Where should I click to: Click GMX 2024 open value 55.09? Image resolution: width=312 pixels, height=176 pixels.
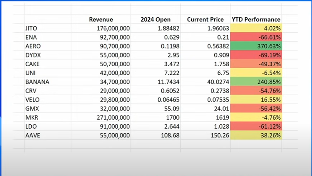156,109
